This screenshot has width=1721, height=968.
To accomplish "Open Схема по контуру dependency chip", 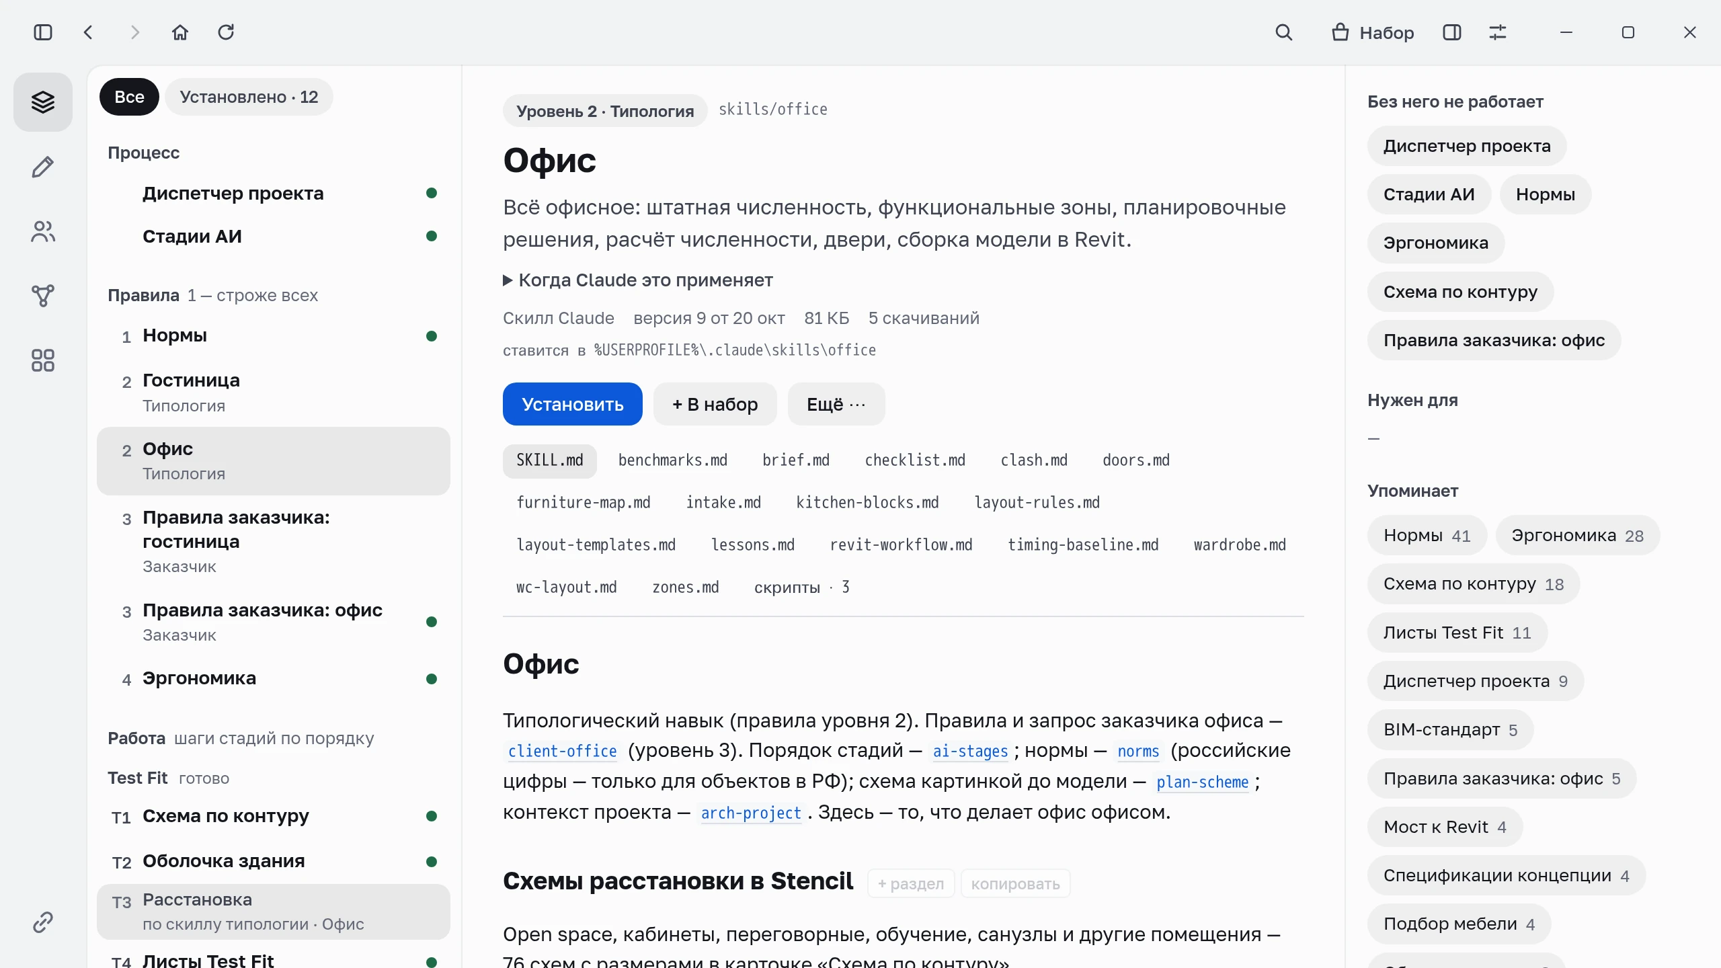I will (x=1460, y=292).
